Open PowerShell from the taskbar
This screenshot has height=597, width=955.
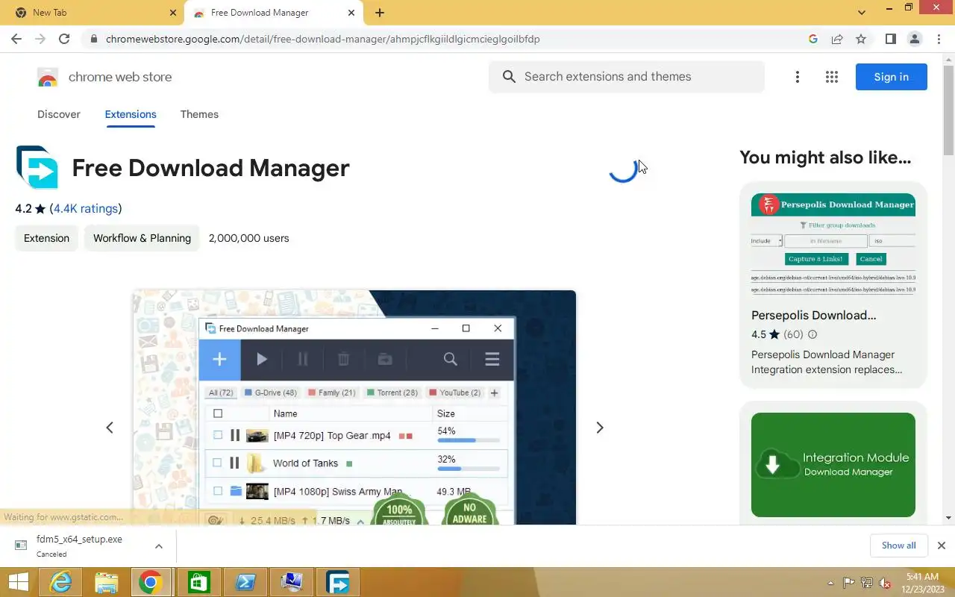click(x=245, y=582)
